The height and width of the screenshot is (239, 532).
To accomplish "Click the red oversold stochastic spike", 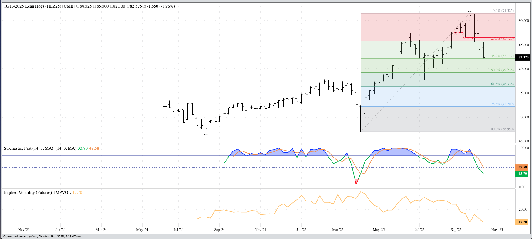I will point(356,182).
